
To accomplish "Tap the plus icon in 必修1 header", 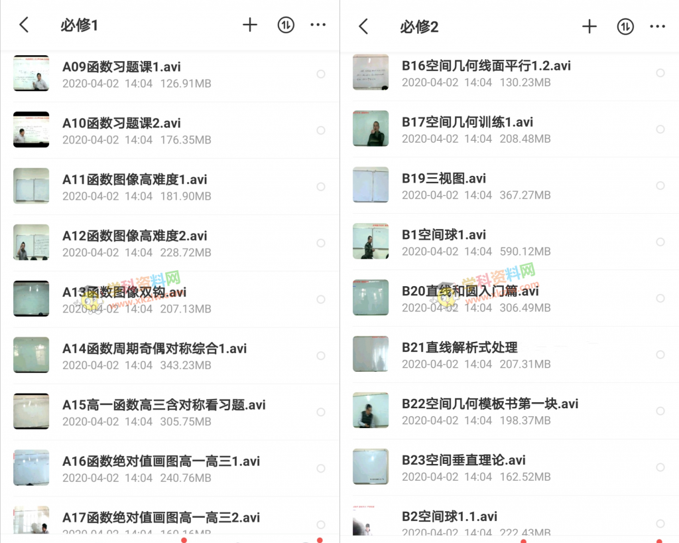I will point(250,25).
